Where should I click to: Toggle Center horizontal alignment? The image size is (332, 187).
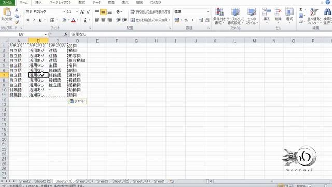pos(103,20)
